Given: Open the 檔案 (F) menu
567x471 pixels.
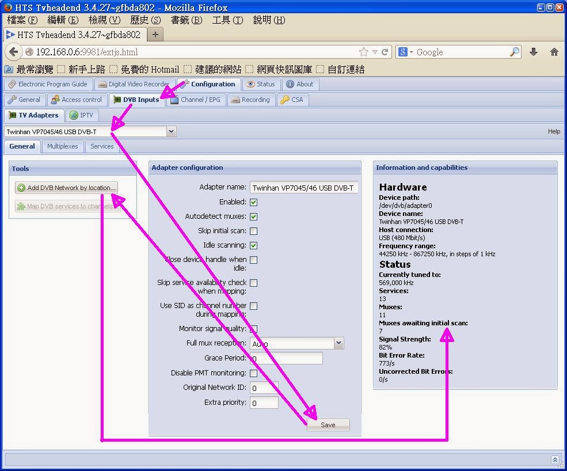Looking at the screenshot, I should tap(22, 20).
